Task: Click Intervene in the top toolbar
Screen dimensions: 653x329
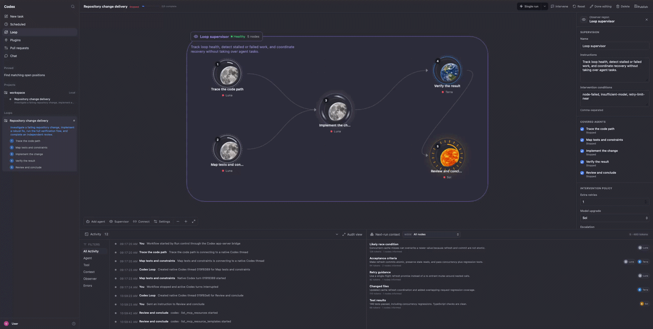Action: [x=559, y=6]
